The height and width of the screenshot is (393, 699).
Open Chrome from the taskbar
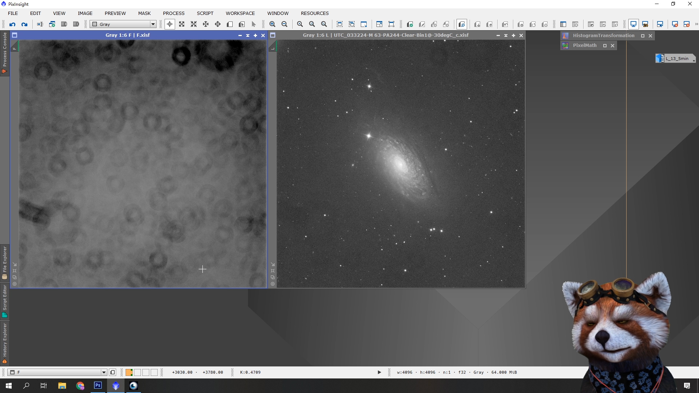(x=80, y=386)
